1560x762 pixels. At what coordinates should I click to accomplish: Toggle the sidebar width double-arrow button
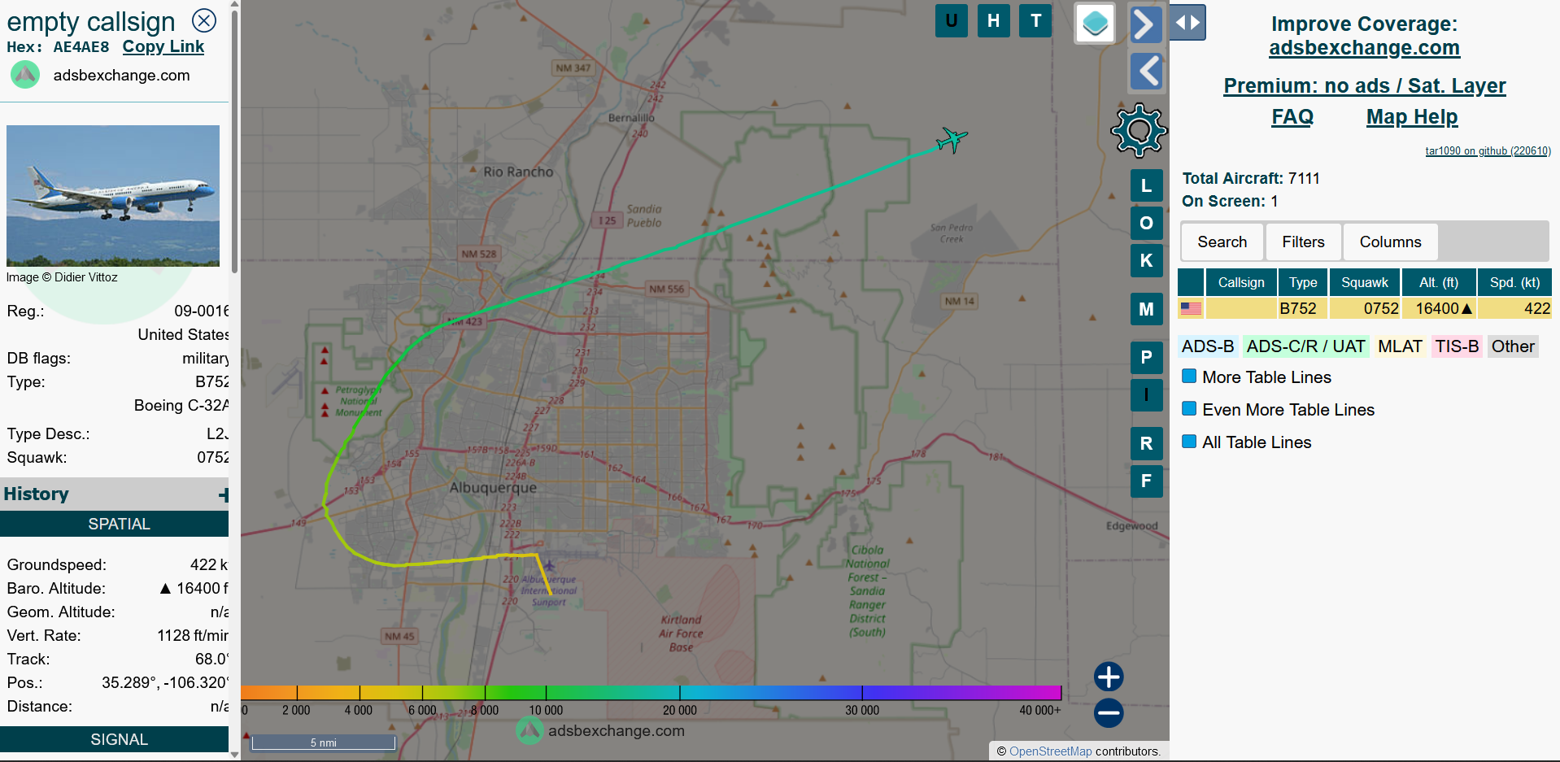[1187, 23]
